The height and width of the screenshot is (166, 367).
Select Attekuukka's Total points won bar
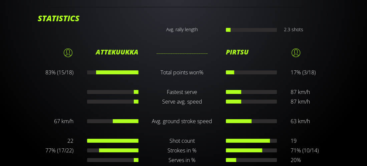(x=113, y=72)
